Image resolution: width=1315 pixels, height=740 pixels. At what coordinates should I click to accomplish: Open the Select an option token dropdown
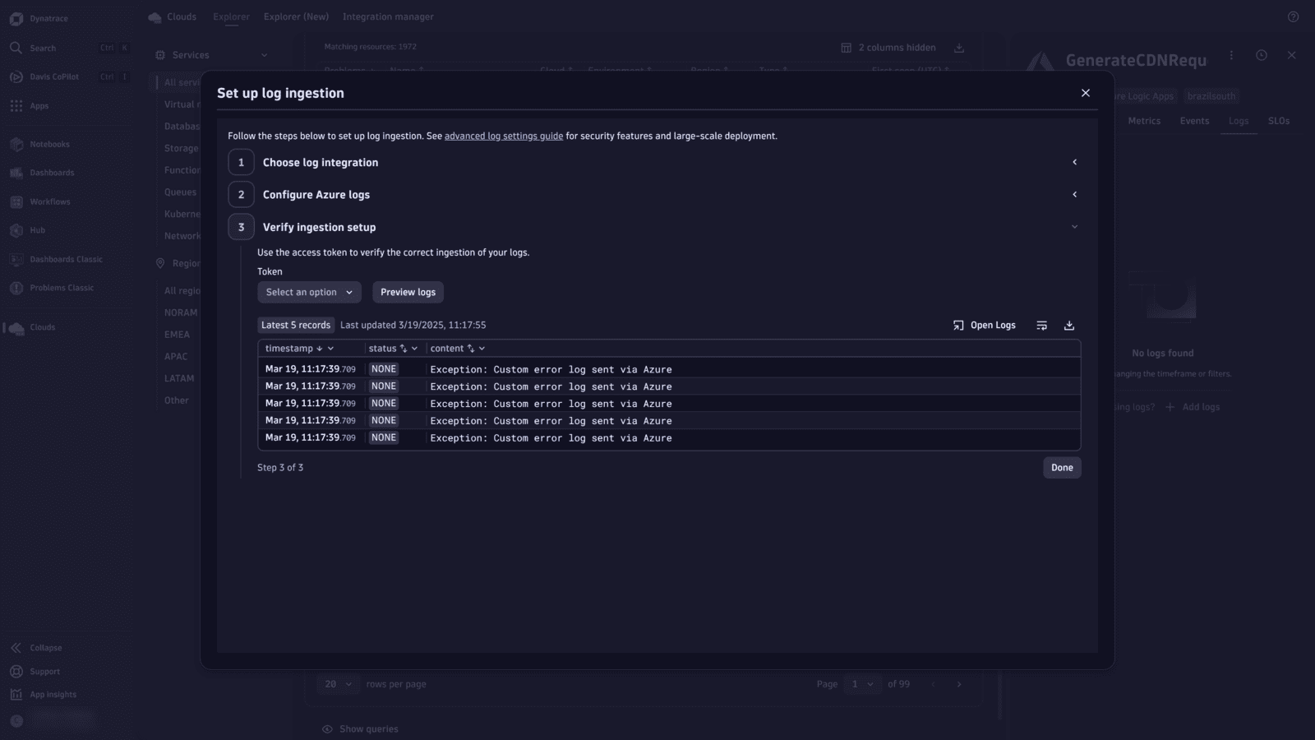[309, 292]
